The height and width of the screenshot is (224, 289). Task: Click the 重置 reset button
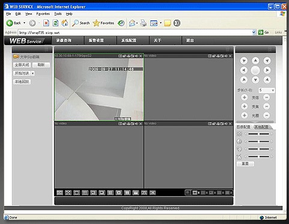pos(245,164)
